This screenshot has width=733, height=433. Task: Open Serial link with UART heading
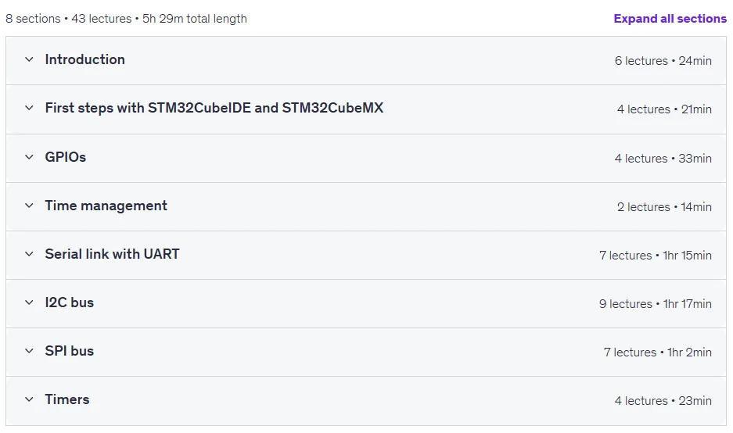(112, 254)
